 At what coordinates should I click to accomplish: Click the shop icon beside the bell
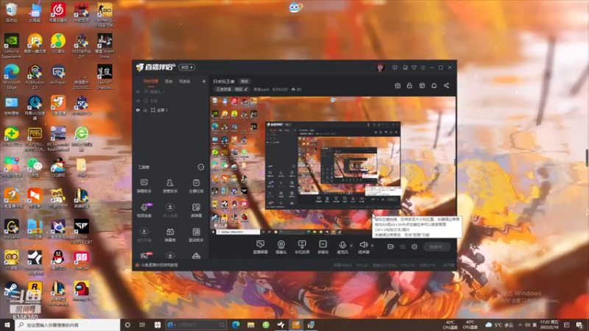pyautogui.click(x=422, y=85)
